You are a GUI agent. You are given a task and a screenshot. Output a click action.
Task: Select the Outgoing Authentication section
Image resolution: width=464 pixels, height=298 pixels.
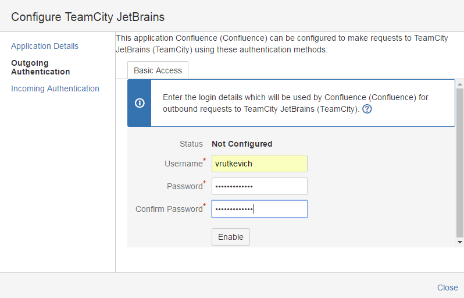(40, 67)
